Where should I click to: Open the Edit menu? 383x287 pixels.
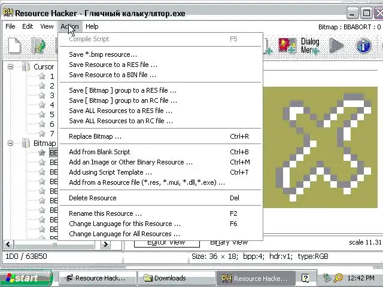point(28,26)
